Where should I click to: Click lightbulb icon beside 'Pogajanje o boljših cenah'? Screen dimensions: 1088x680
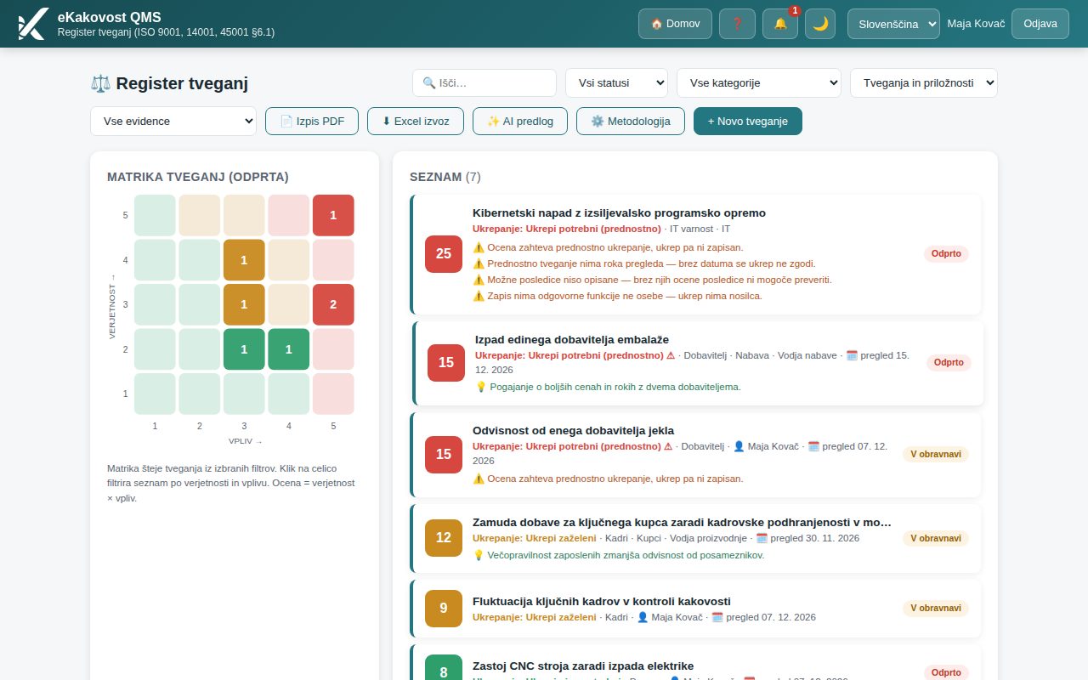(481, 387)
